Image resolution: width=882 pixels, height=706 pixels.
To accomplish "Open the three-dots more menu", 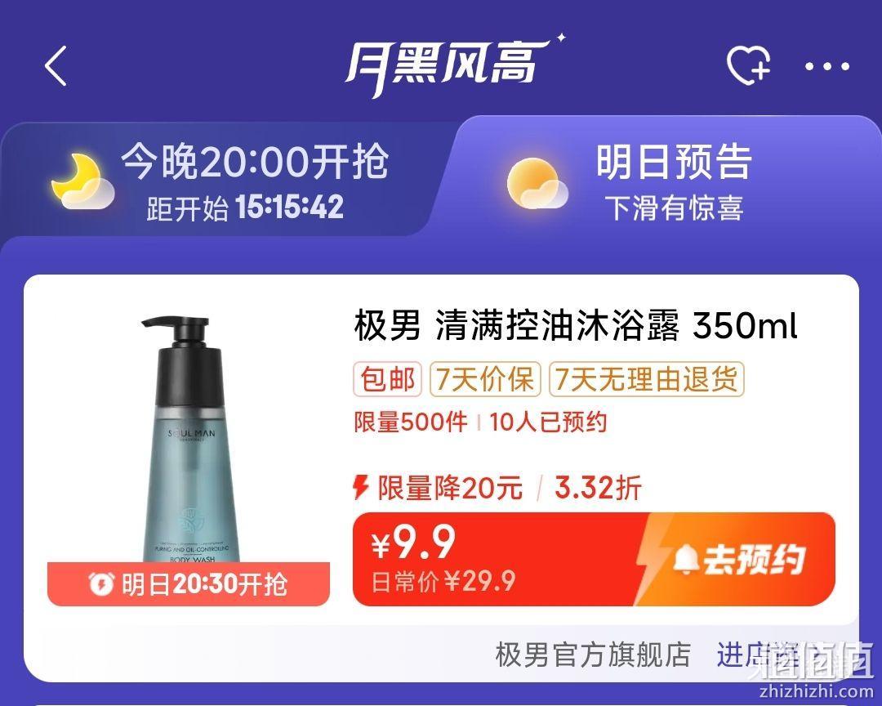I will (x=826, y=66).
